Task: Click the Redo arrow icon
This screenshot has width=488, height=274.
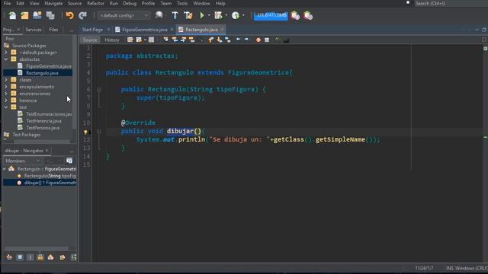Action: pos(82,15)
